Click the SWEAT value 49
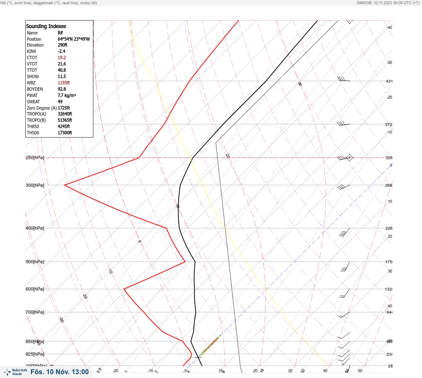Image resolution: width=422 pixels, height=378 pixels. tap(60, 102)
